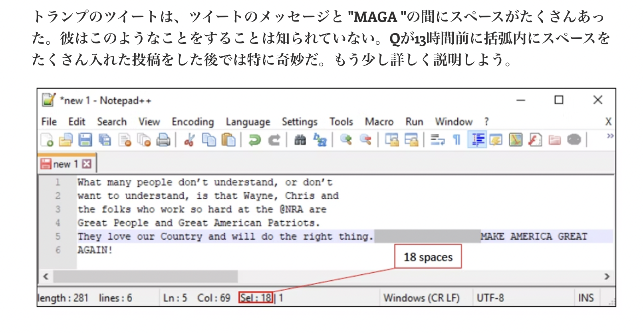Image resolution: width=643 pixels, height=333 pixels.
Task: Toggle the highlighted indent guide icon
Action: (x=477, y=140)
